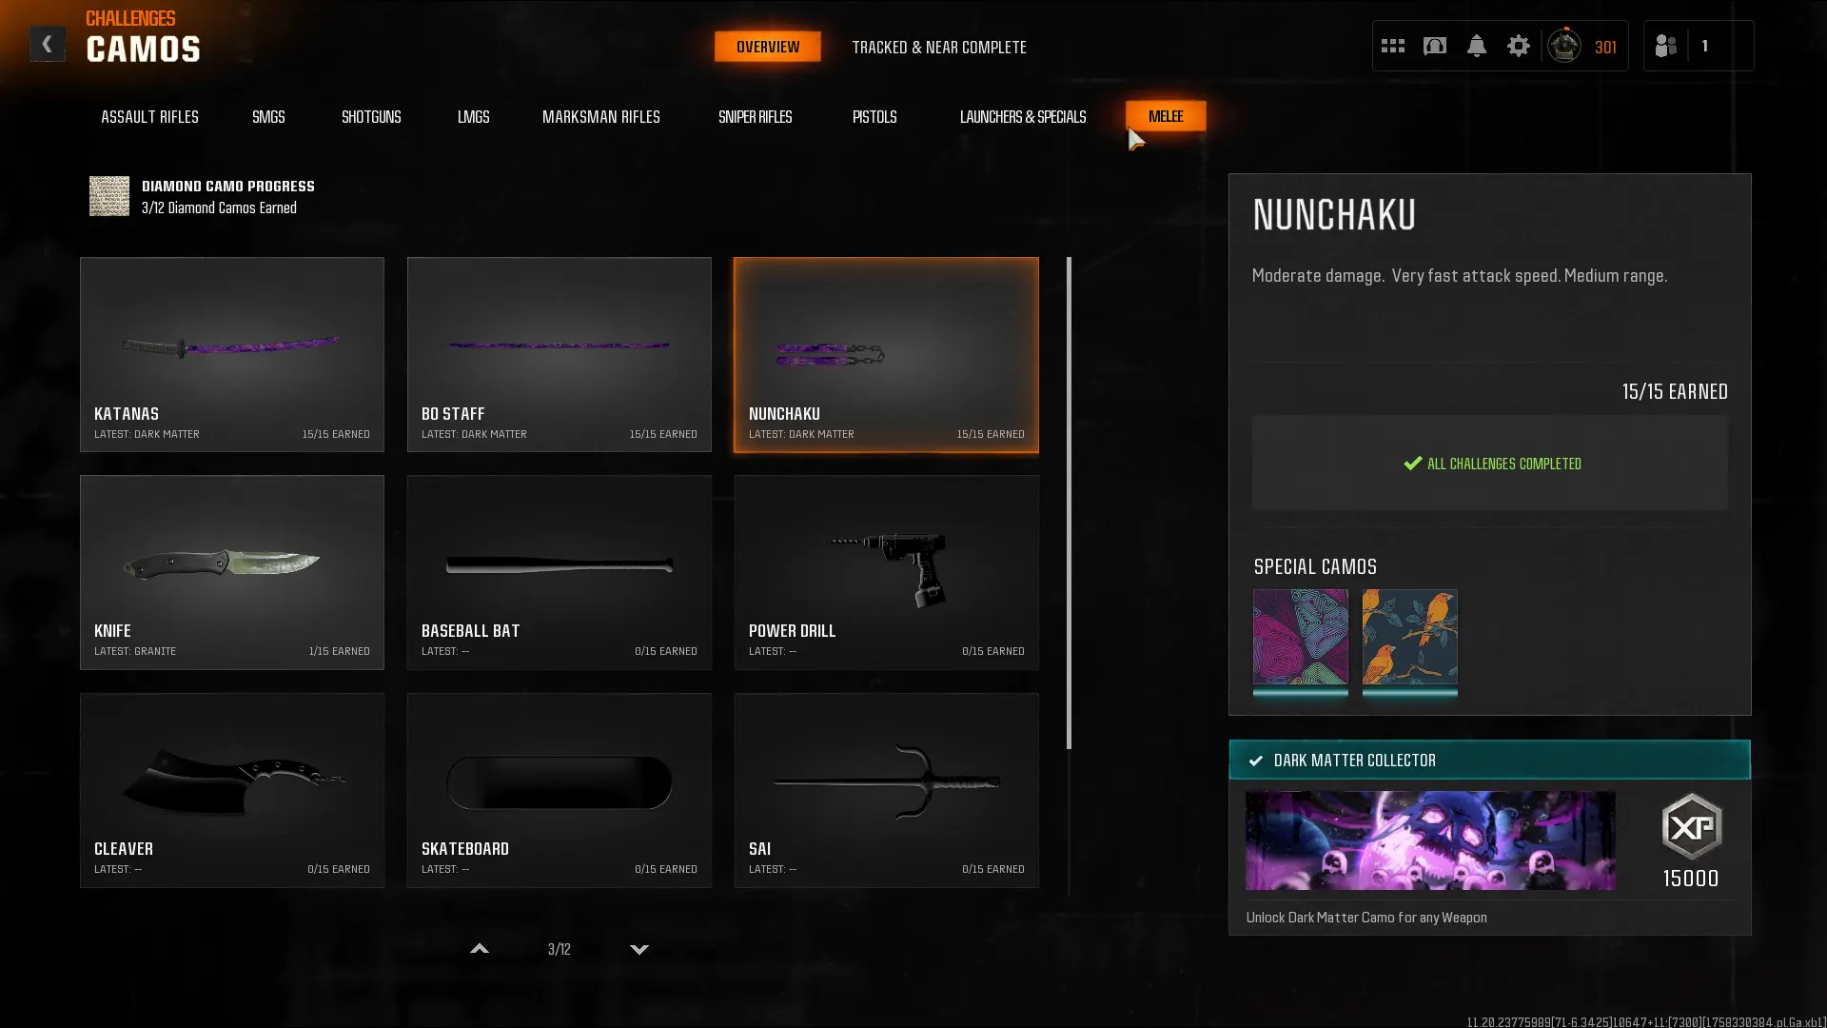
Task: Select the Katanas weapon card
Action: [x=232, y=354]
